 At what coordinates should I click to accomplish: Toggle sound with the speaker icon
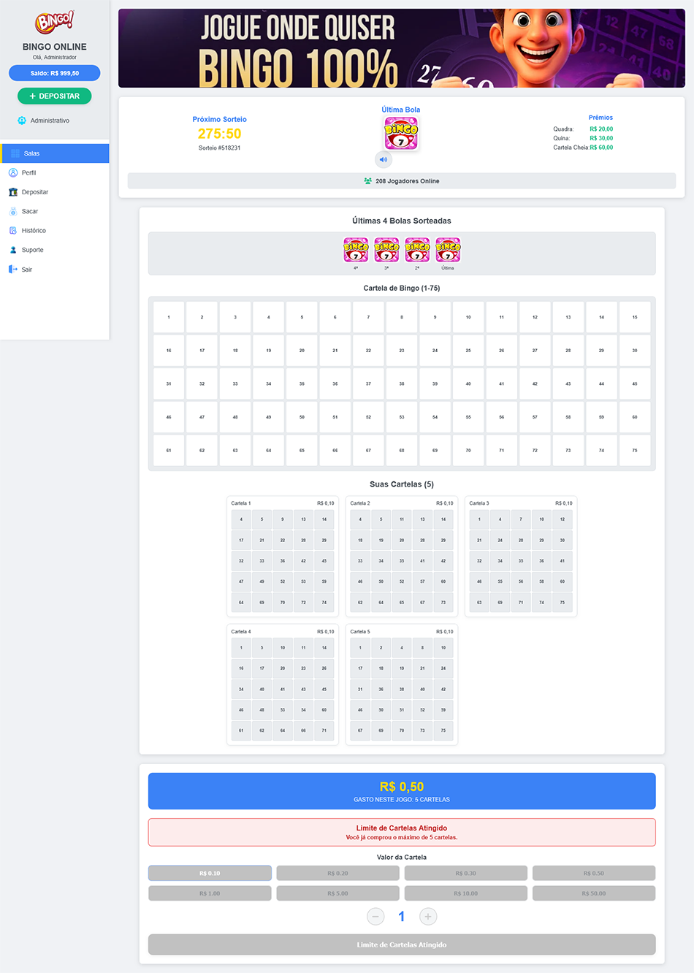pyautogui.click(x=384, y=159)
